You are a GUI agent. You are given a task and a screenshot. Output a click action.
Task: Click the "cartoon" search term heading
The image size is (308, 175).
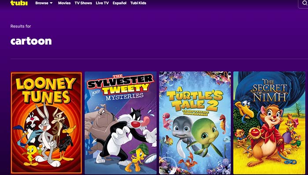[31, 41]
